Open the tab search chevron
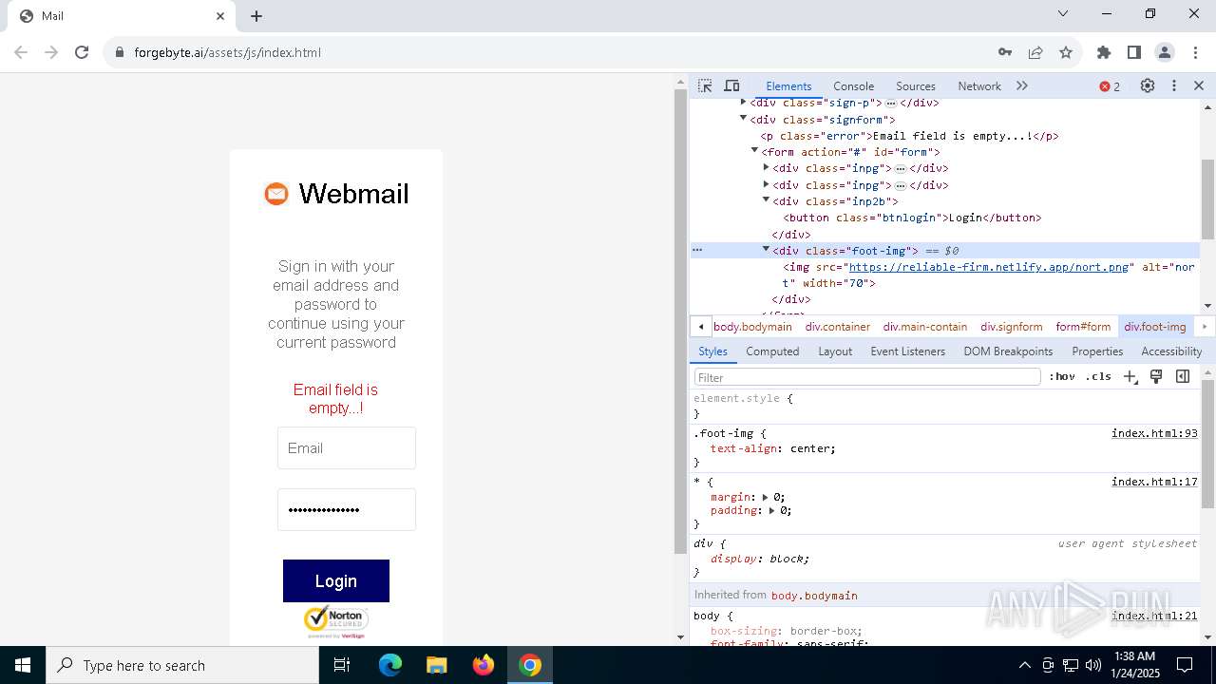 pyautogui.click(x=1063, y=13)
